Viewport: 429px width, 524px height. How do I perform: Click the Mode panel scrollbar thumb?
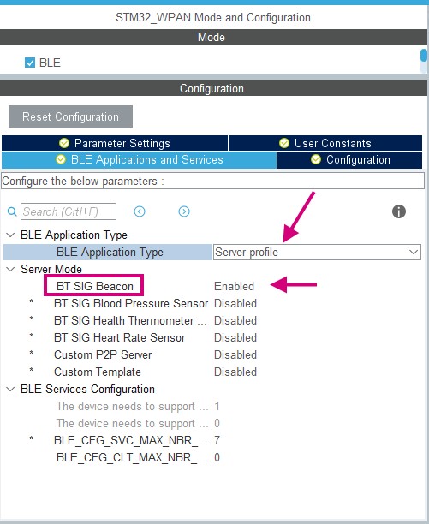[424, 56]
